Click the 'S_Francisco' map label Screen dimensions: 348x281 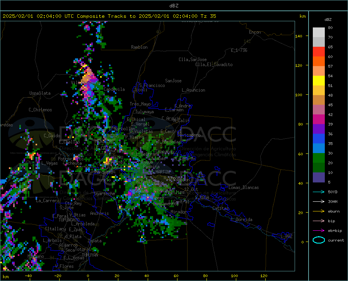[x=152, y=85]
